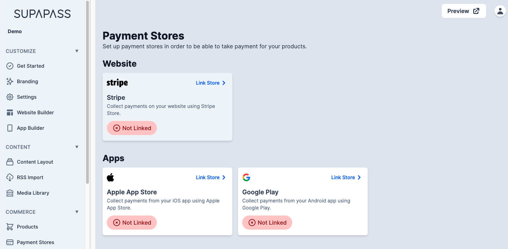Click the CONTENT section label
Image resolution: width=508 pixels, height=249 pixels.
(18, 147)
